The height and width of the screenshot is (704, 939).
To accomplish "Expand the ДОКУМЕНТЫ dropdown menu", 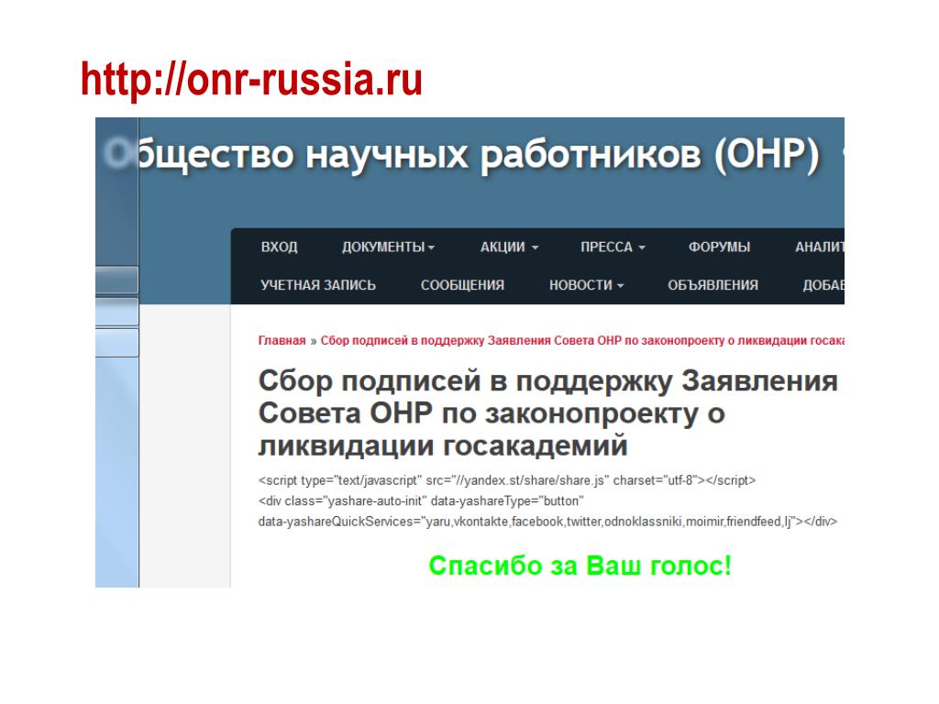I will point(388,247).
